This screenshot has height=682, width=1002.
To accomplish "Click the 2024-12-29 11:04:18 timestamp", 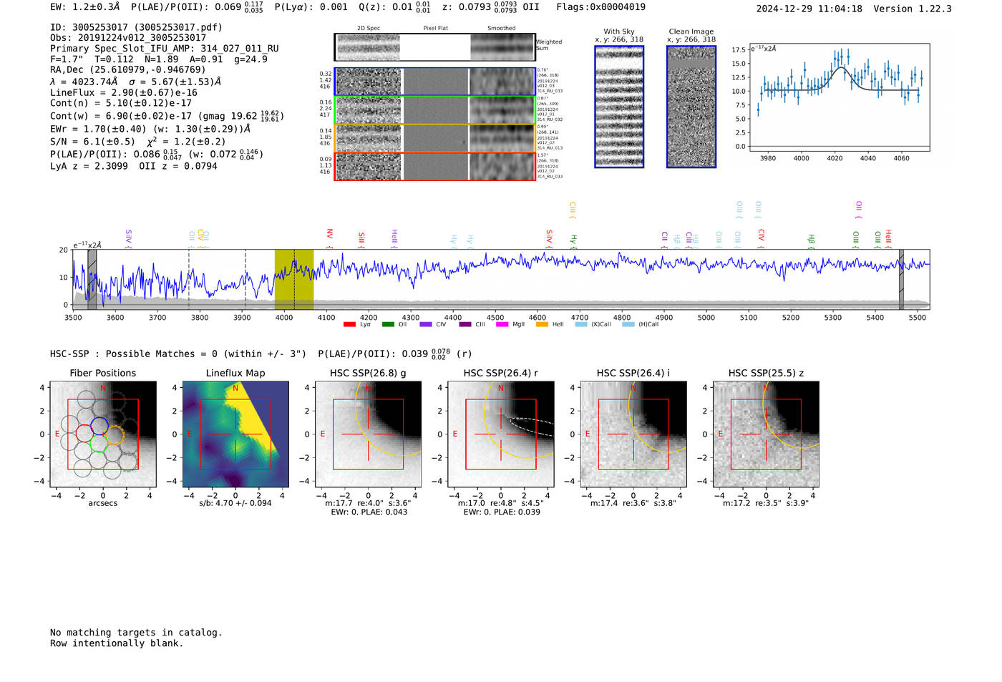I will [809, 9].
